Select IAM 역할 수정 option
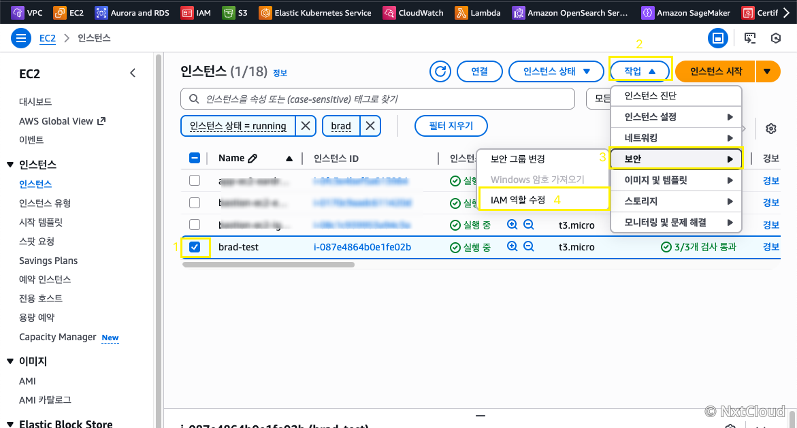The image size is (797, 428). click(x=543, y=200)
